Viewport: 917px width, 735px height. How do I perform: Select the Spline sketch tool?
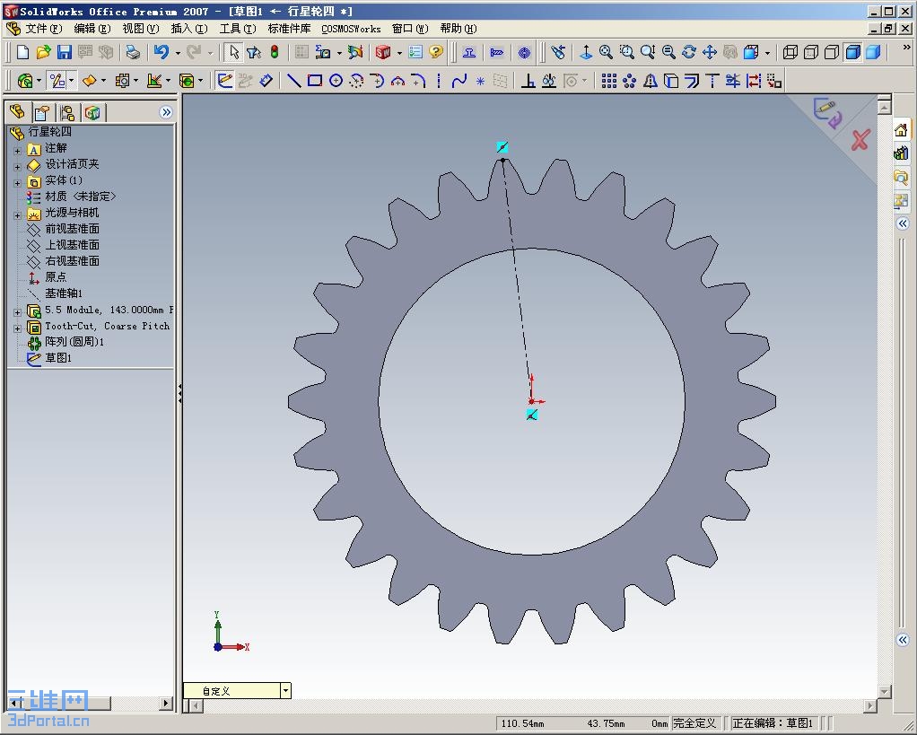click(x=459, y=81)
